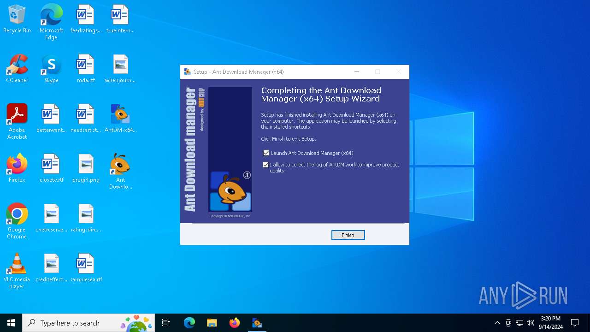The width and height of the screenshot is (590, 332).
Task: Select the trueintern Word document icon
Action: [120, 19]
